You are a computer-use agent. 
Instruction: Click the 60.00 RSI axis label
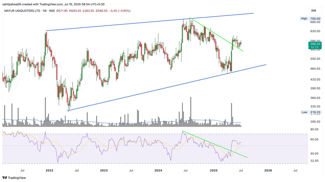click(x=314, y=139)
